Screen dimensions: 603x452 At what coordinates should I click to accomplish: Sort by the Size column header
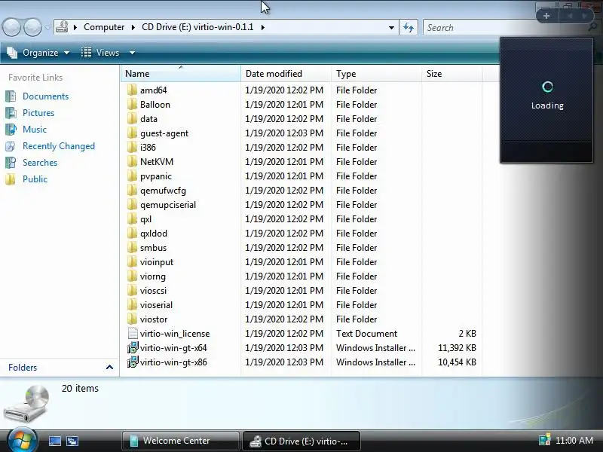(x=451, y=73)
